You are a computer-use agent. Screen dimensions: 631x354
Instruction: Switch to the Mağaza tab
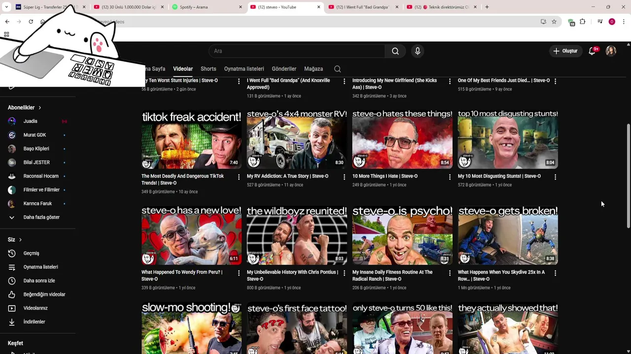[314, 69]
